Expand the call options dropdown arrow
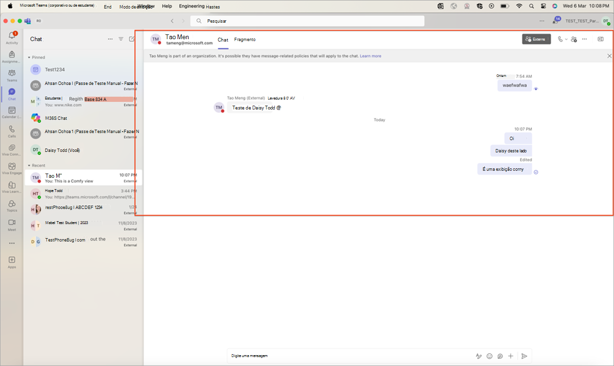 coord(566,39)
